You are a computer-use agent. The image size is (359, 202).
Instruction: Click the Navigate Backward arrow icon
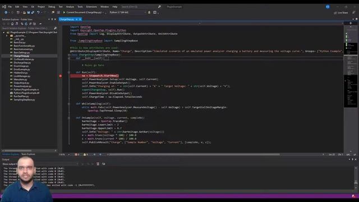click(x=6, y=12)
